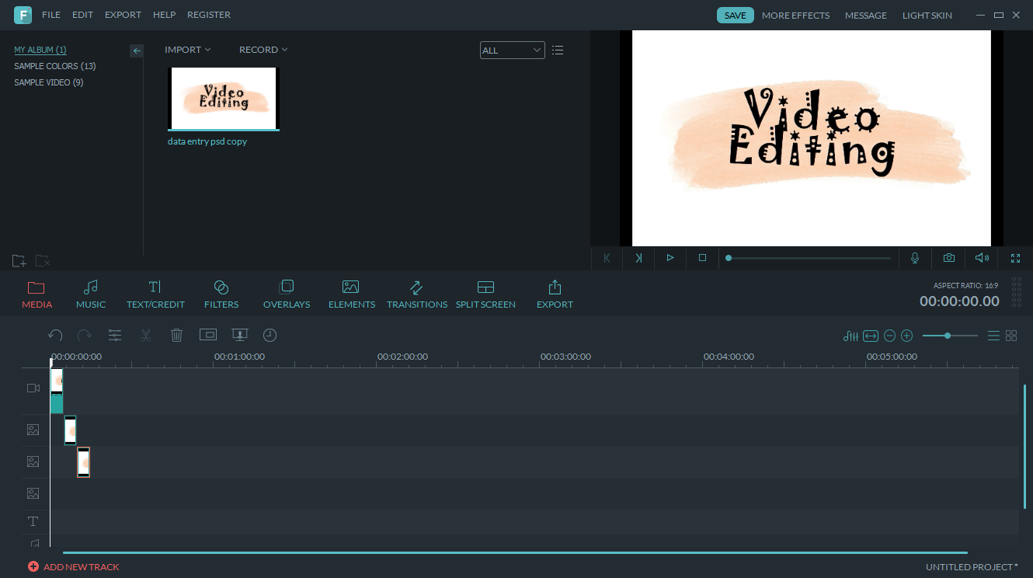The height and width of the screenshot is (578, 1033).
Task: Click the data entry psd copy label
Action: tap(207, 141)
